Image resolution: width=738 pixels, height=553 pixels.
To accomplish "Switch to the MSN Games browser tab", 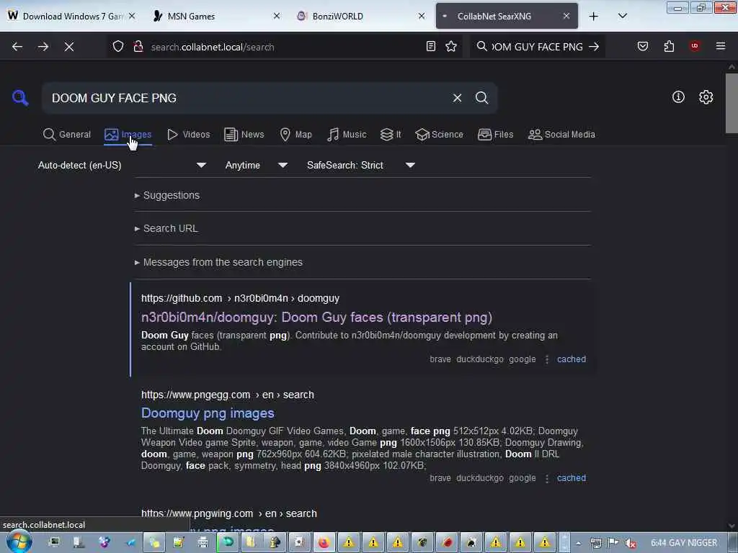I will pos(214,16).
